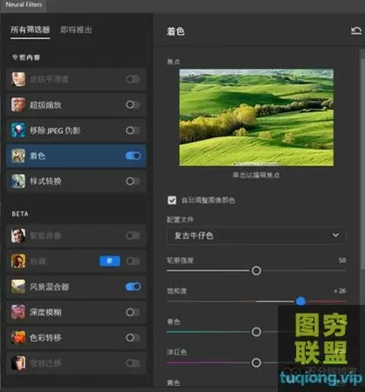Enable the 深度模糊 filter switch

coord(133,312)
